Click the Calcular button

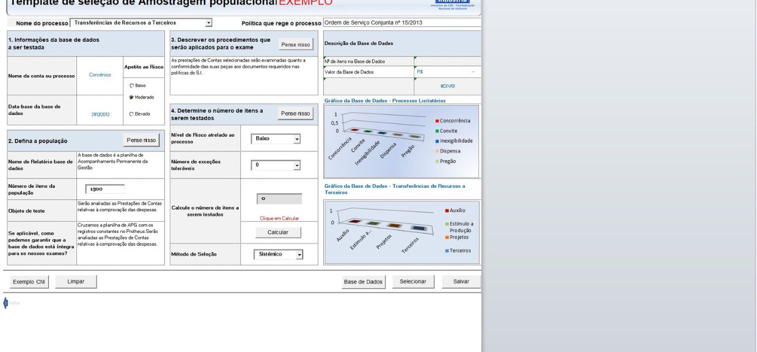pos(278,232)
